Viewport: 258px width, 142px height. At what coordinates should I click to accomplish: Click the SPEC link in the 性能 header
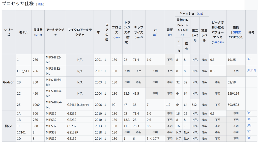[237, 32]
